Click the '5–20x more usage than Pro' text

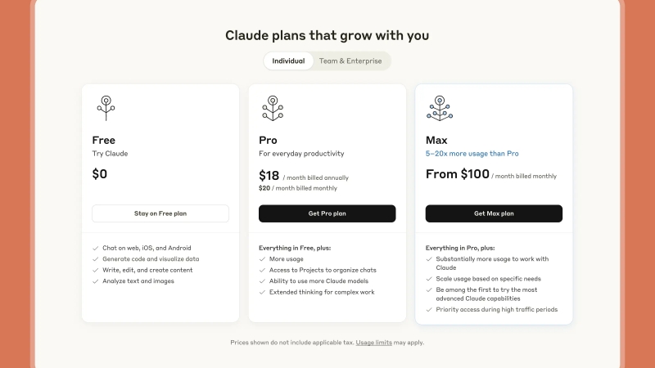coord(472,154)
